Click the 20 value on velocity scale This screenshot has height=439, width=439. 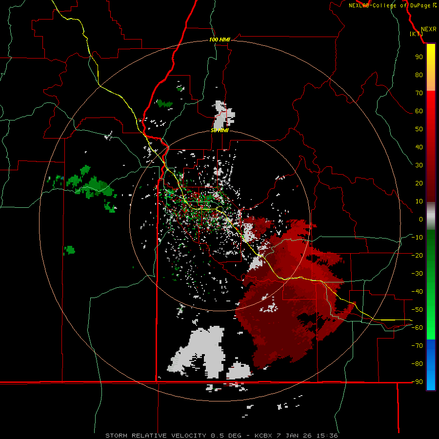[x=419, y=183]
